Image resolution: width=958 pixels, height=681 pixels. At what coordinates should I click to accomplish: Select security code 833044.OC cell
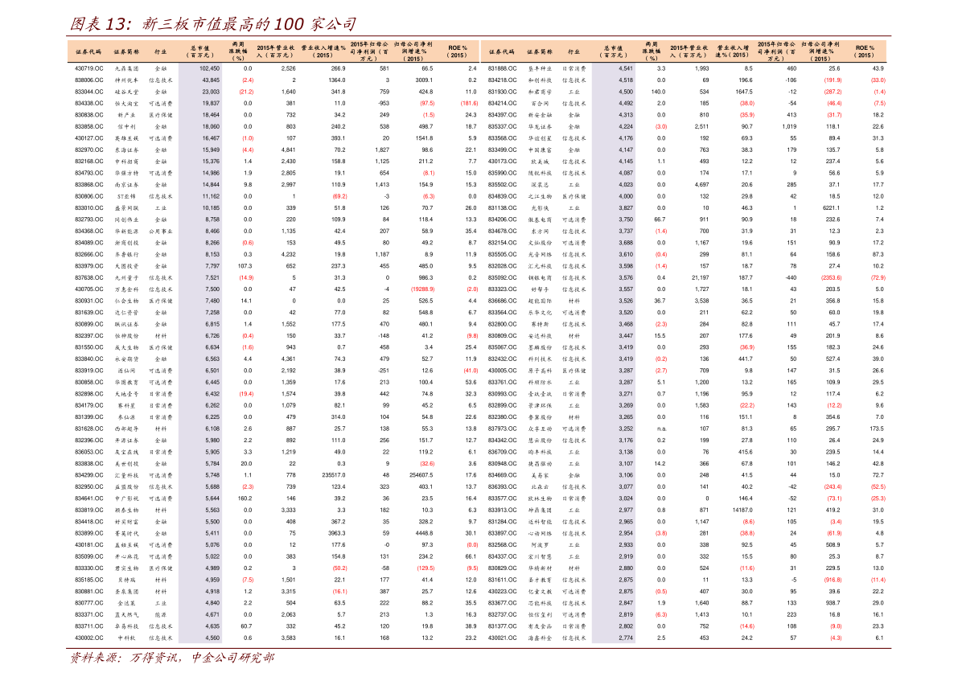(88, 92)
